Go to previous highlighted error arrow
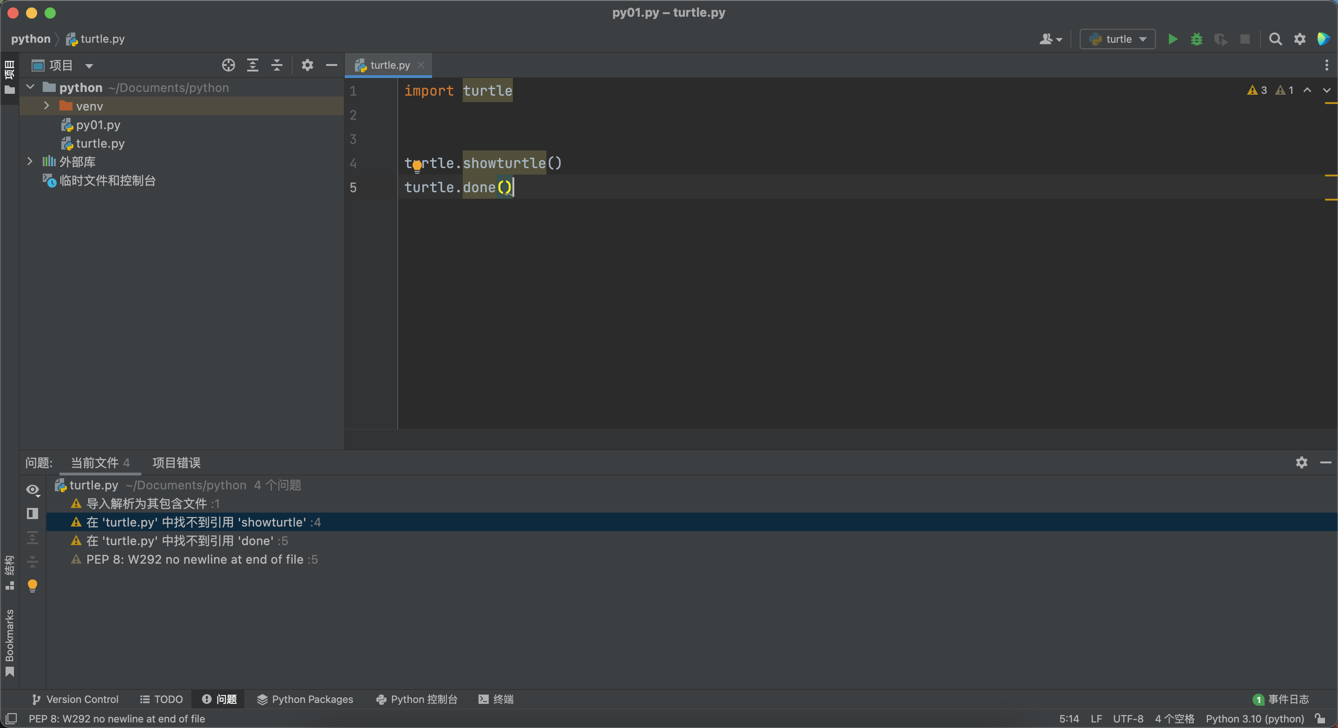The image size is (1338, 728). [1307, 90]
